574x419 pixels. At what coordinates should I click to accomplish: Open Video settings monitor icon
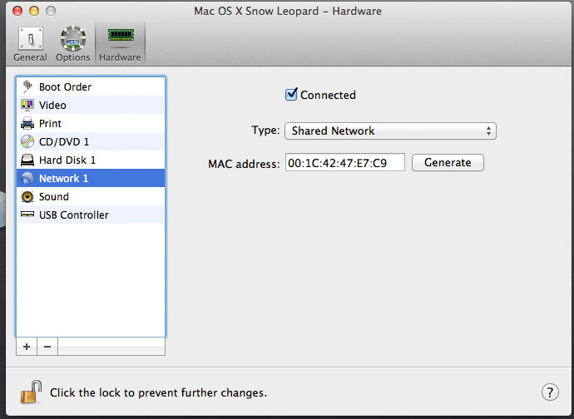point(27,105)
